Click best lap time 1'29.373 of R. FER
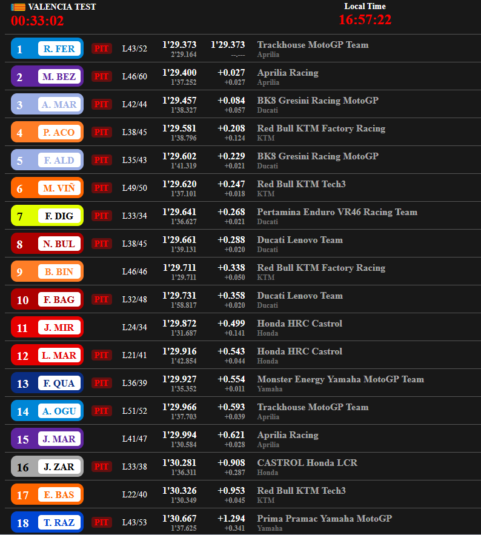Image resolution: width=481 pixels, height=535 pixels. (x=179, y=45)
